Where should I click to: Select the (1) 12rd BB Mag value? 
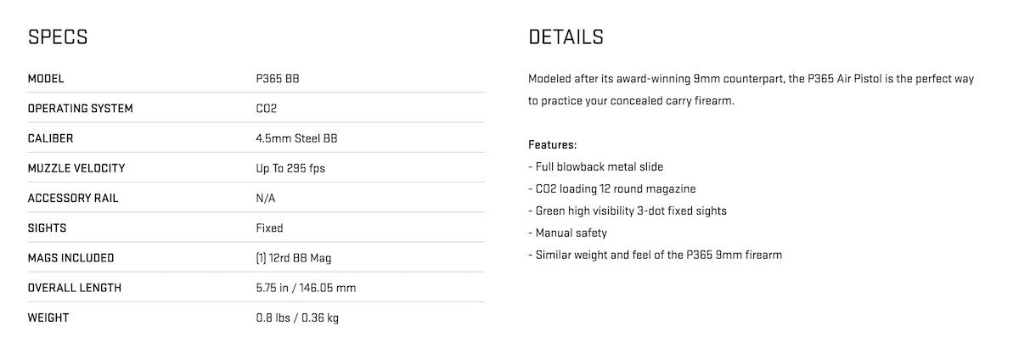294,258
